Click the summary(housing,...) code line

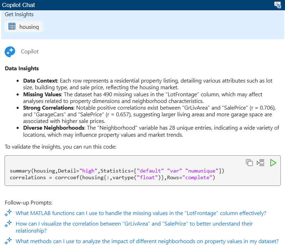[x=117, y=171]
